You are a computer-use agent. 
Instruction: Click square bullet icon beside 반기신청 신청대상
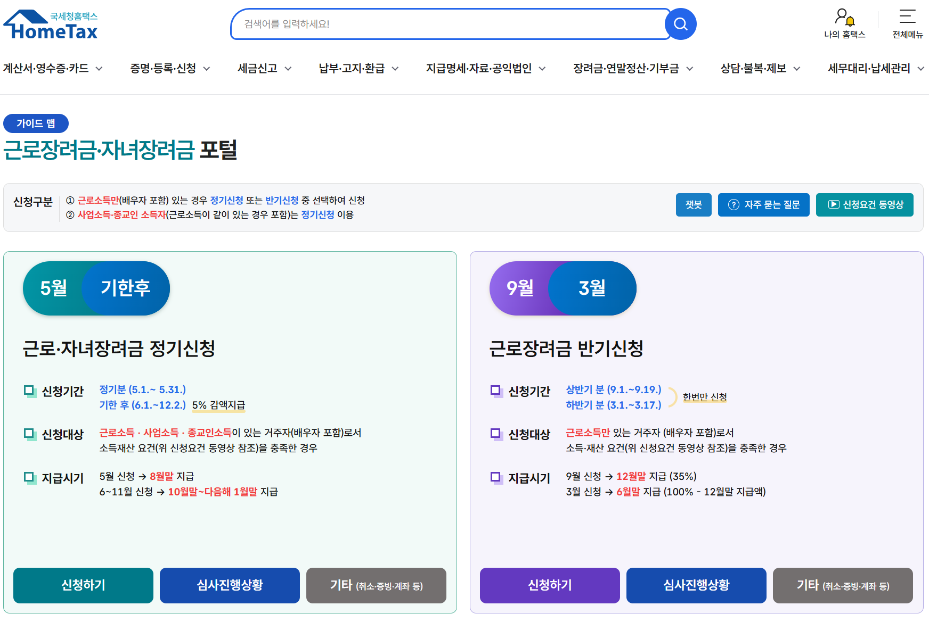(496, 434)
